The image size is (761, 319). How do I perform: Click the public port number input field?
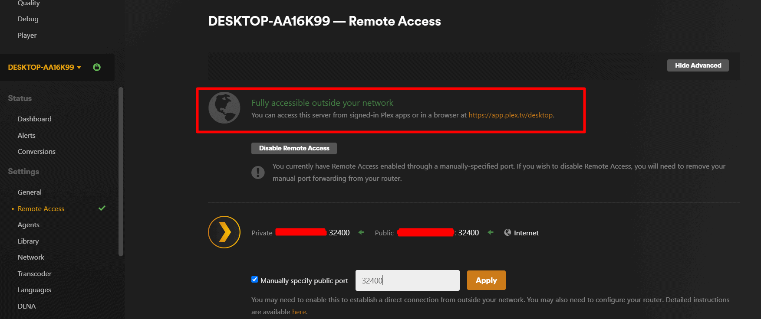coord(407,280)
